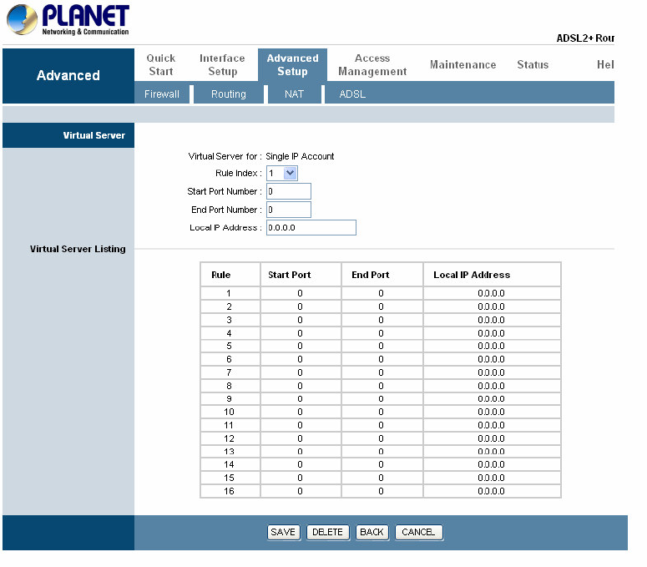This screenshot has height=567, width=647.
Task: Click the BACK button
Action: click(372, 532)
